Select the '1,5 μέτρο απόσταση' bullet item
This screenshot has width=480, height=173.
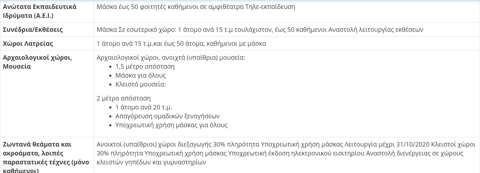[x=145, y=66]
